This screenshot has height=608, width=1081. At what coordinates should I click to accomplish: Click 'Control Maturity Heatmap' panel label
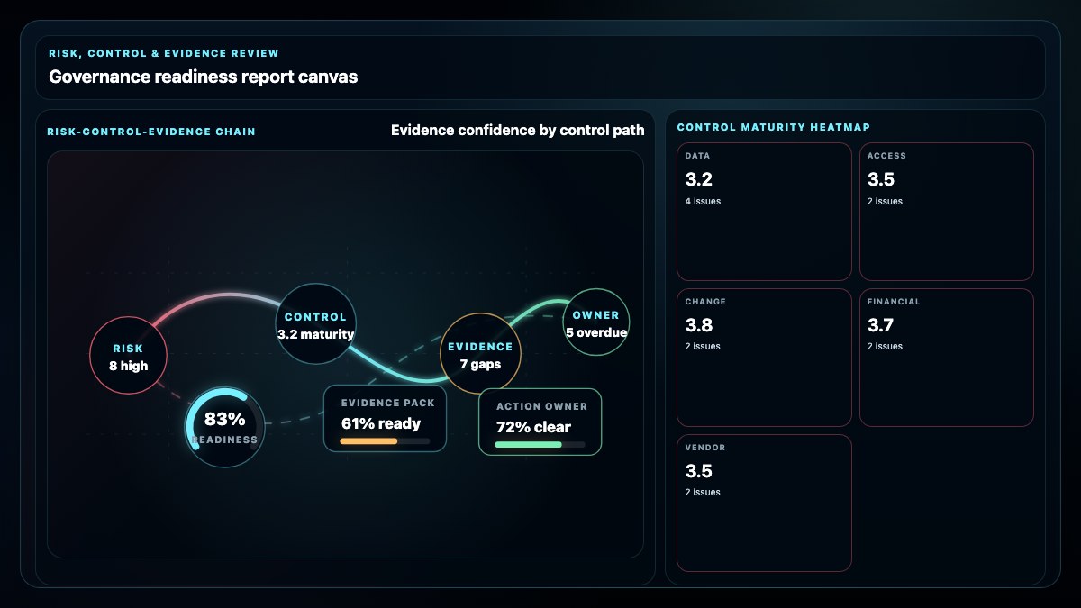pos(774,127)
